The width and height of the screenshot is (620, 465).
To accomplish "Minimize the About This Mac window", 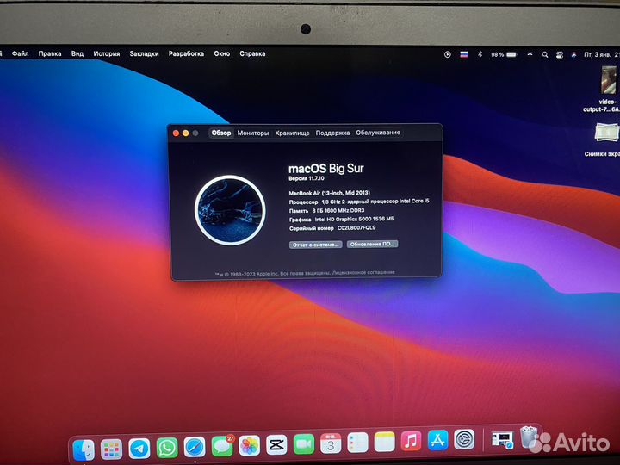I will pos(185,133).
